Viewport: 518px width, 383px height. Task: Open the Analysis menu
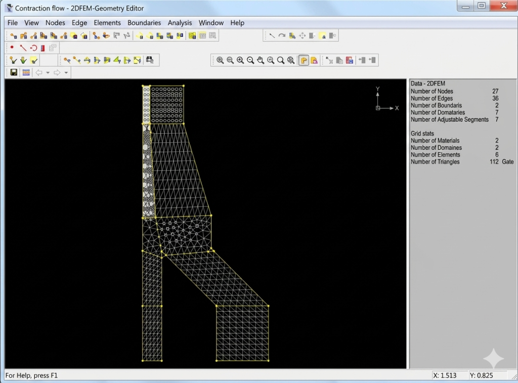[x=180, y=23]
